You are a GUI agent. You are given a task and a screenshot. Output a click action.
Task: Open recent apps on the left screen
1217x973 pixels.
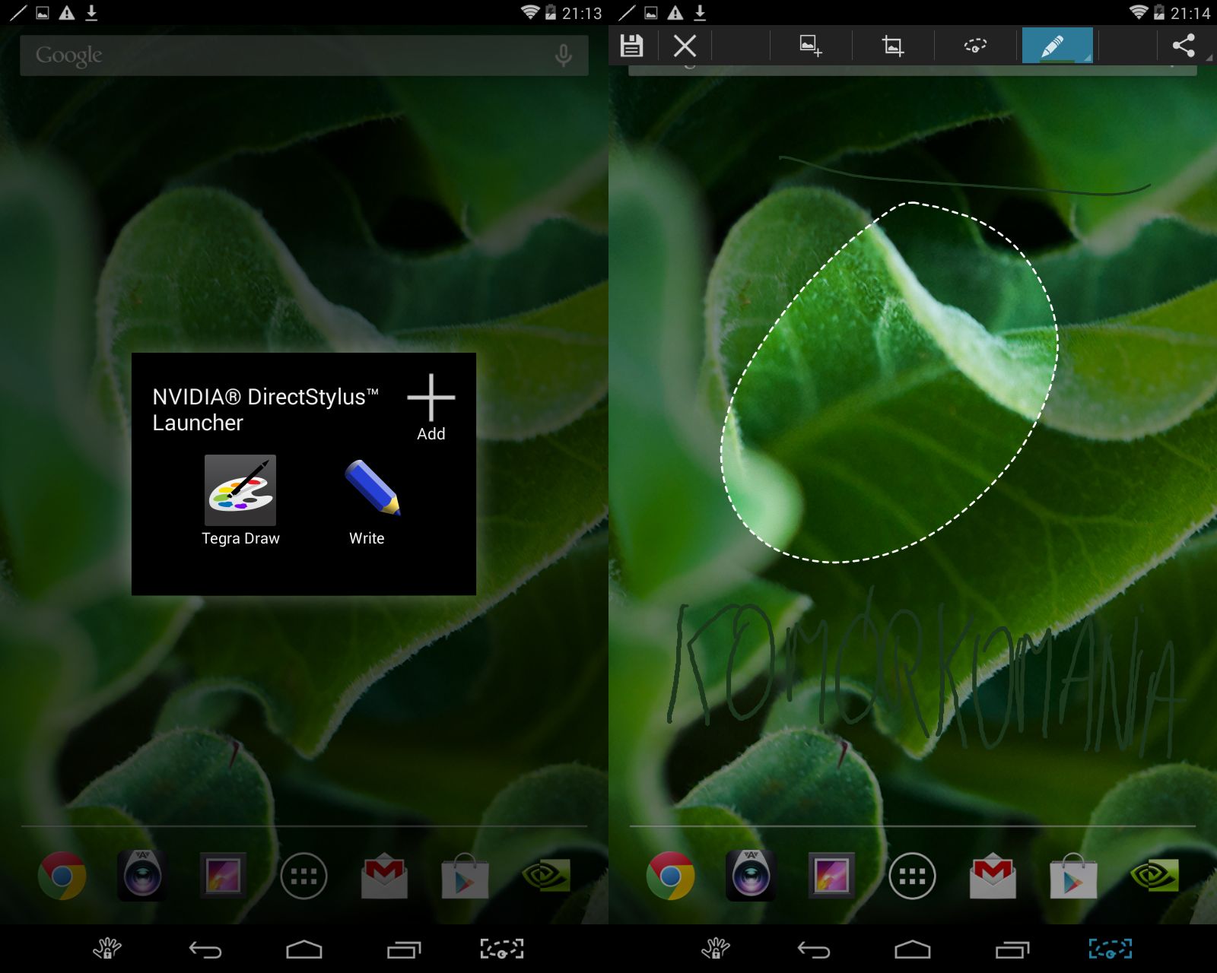coord(403,949)
